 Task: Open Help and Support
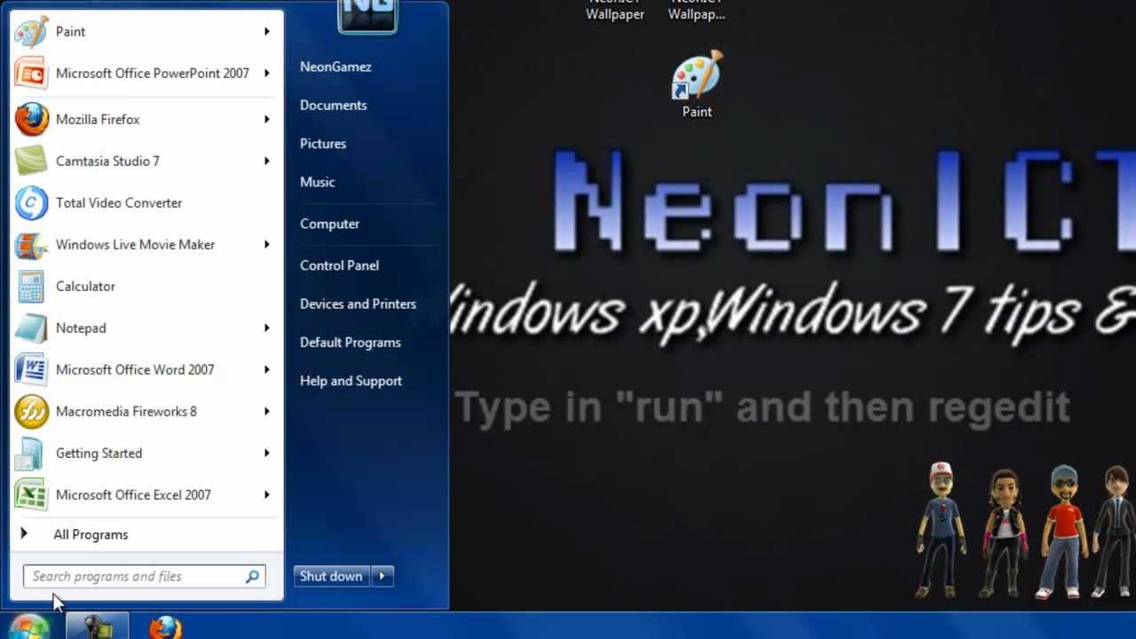point(351,381)
